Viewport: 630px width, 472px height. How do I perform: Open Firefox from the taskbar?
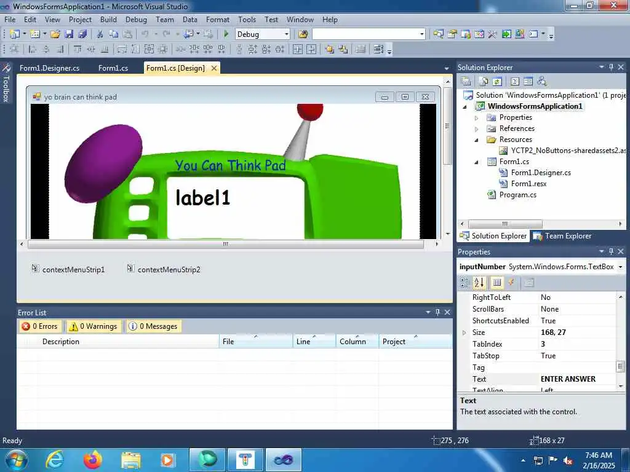pyautogui.click(x=93, y=460)
